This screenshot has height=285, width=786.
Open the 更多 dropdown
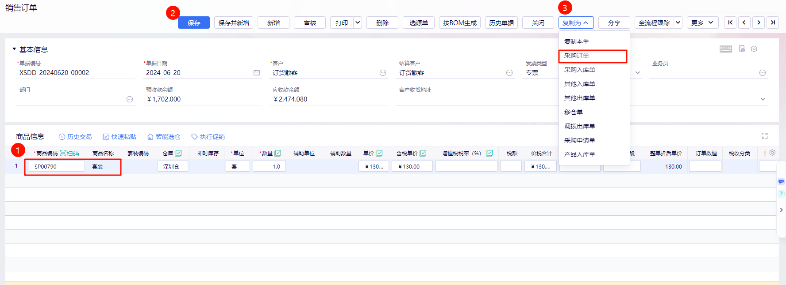[703, 22]
